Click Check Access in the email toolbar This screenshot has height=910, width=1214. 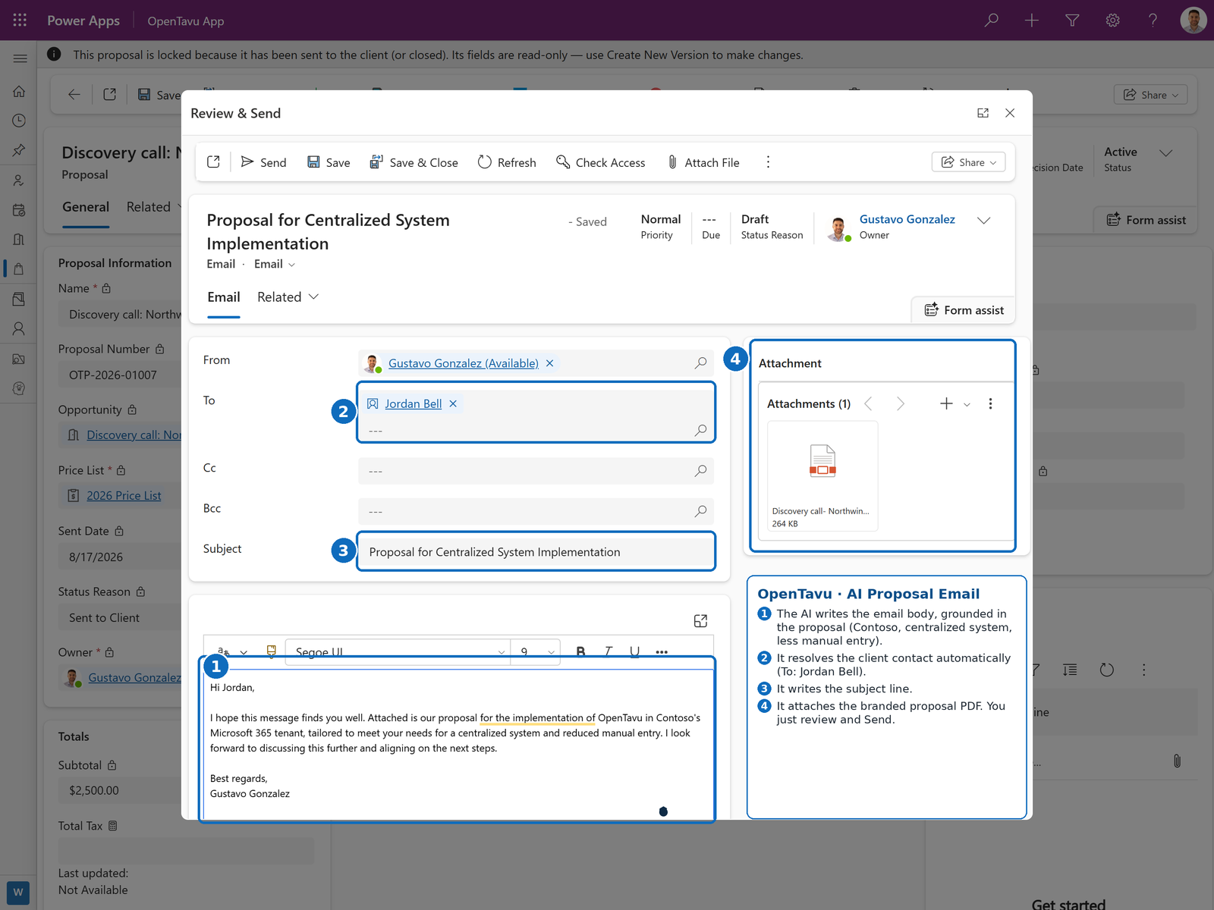(600, 162)
